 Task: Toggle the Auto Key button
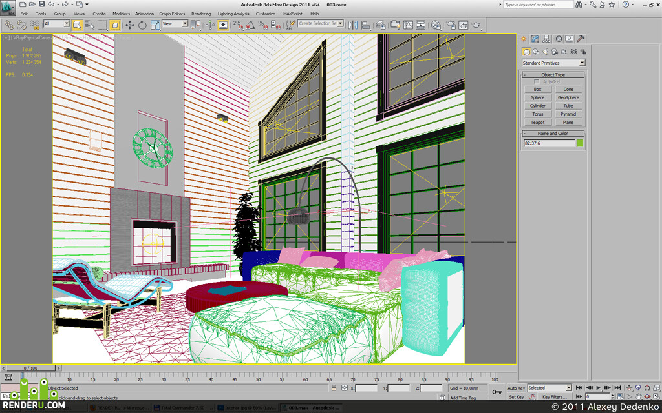(x=516, y=388)
